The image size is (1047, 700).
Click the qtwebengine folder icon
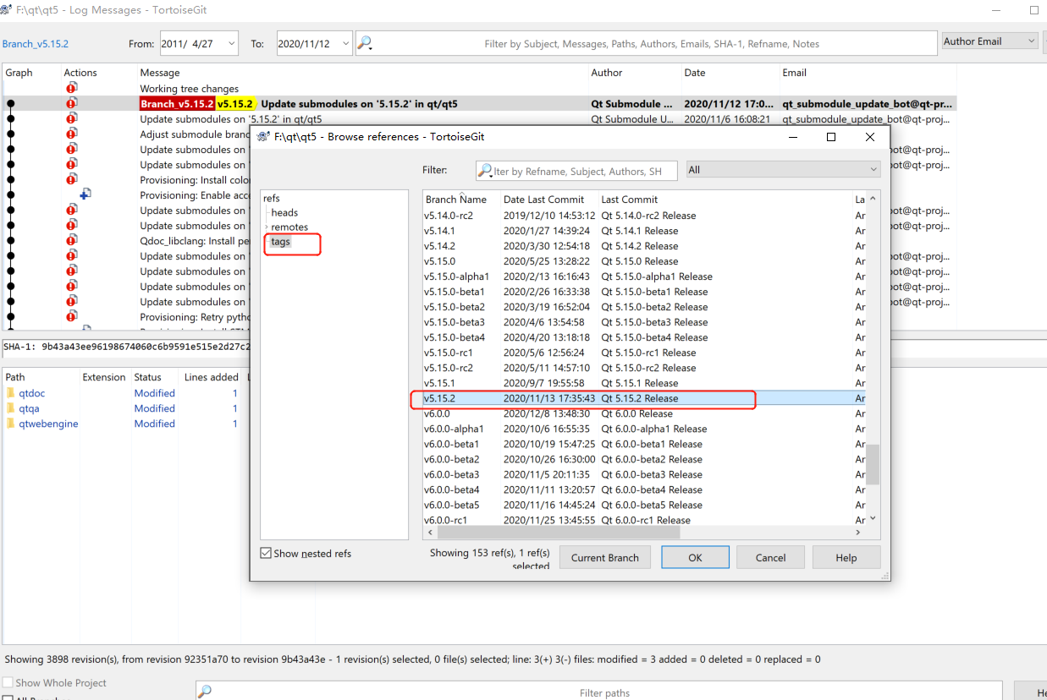(11, 424)
